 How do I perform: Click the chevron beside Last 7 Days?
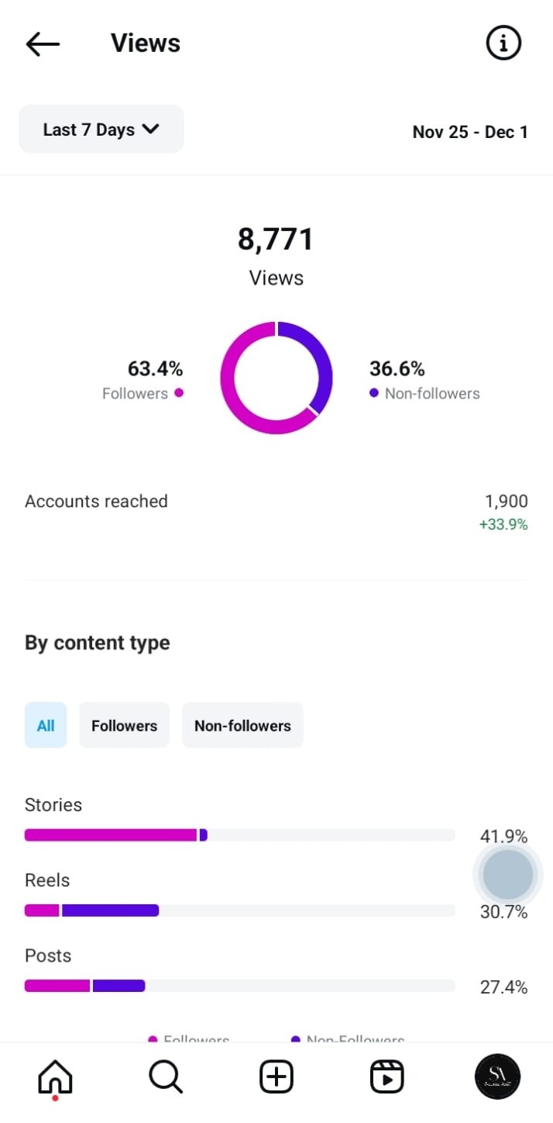pos(151,130)
